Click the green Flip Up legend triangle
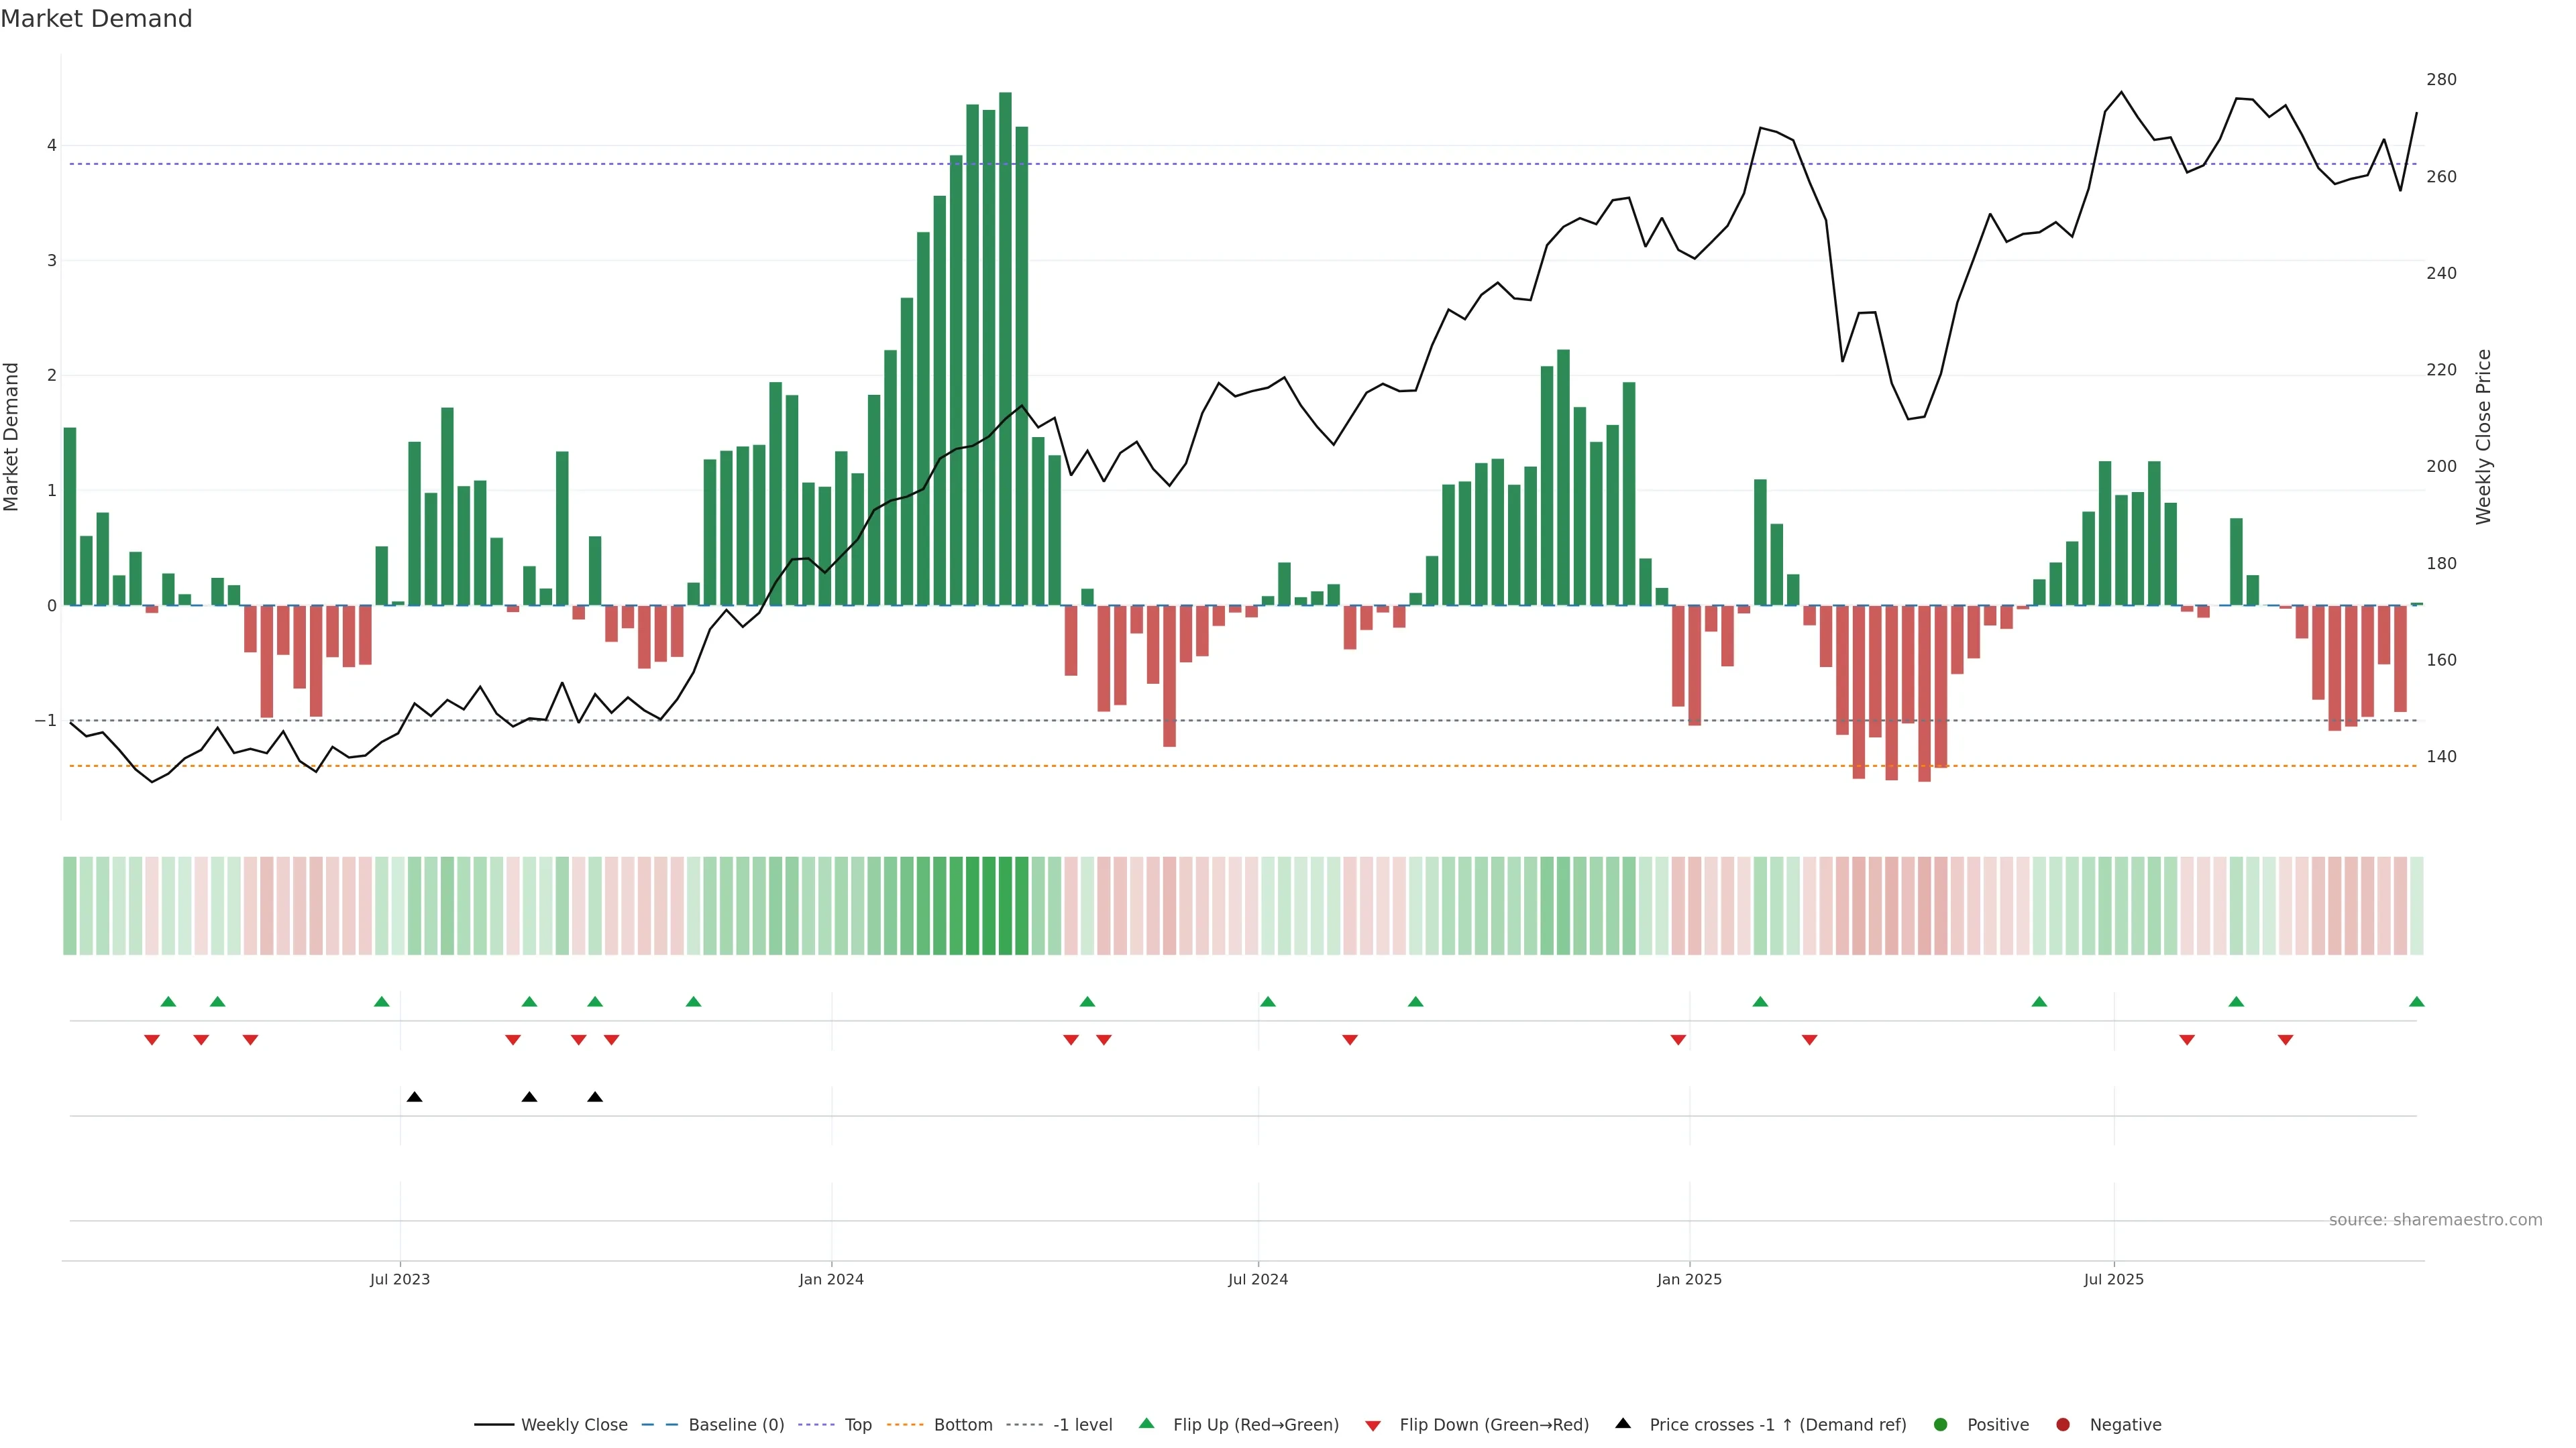 (1146, 1424)
